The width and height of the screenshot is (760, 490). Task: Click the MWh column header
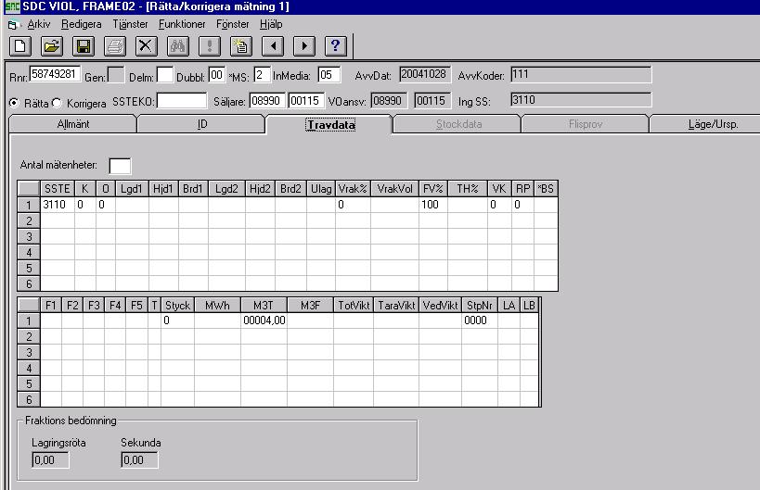click(217, 306)
